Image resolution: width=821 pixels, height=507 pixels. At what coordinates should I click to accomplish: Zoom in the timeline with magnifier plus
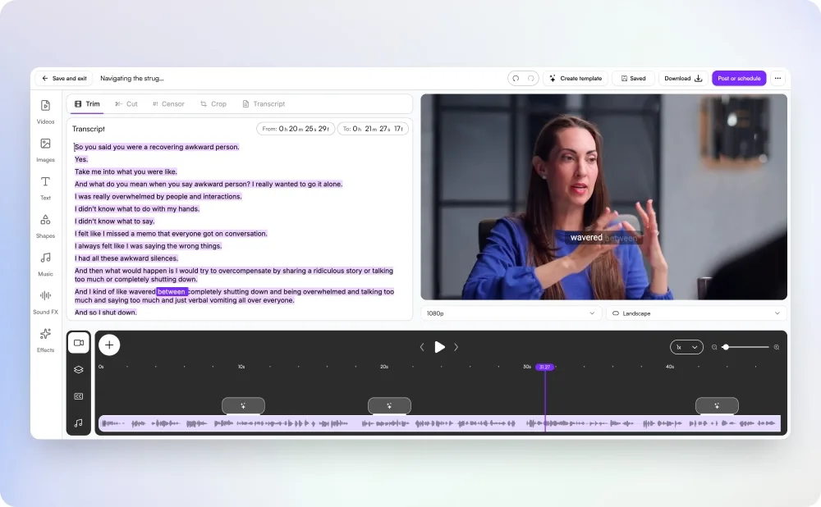click(777, 347)
